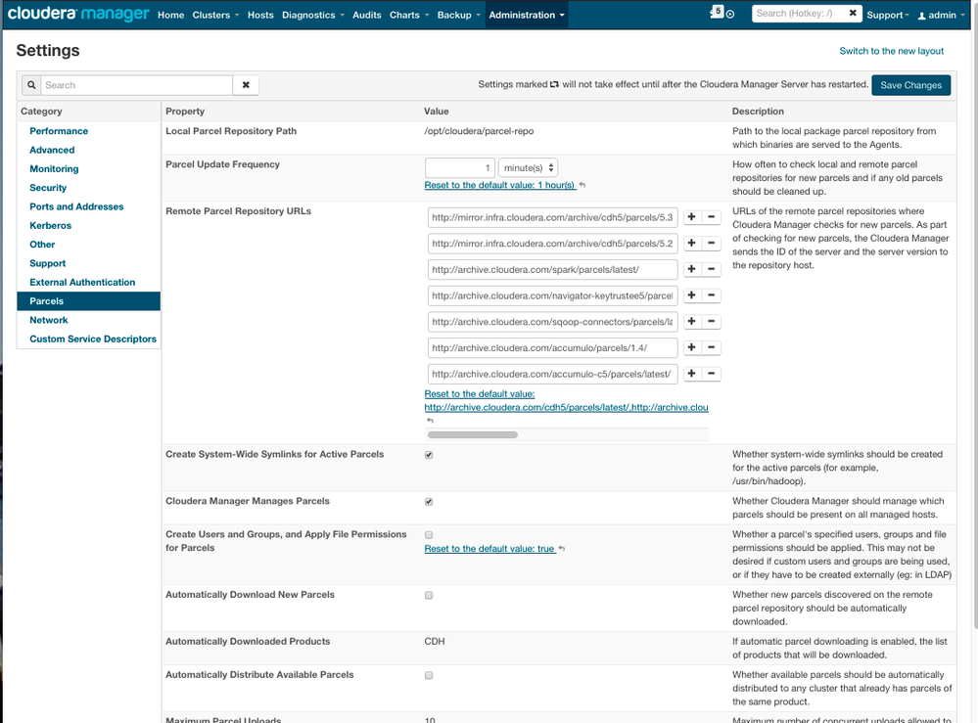This screenshot has height=723, width=978.
Task: Open the notifications badge showing 5
Action: click(717, 12)
